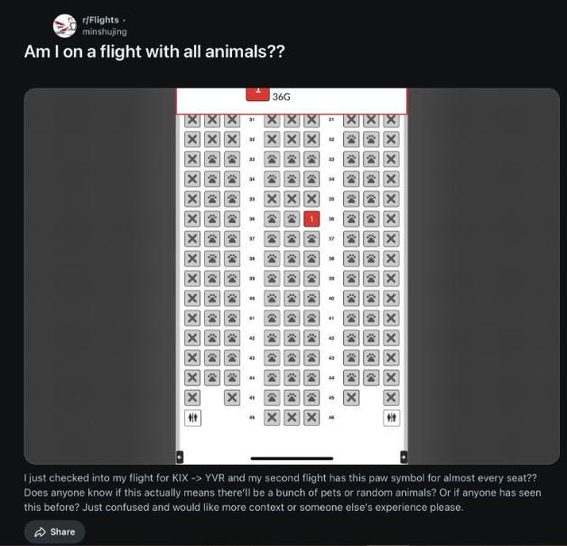567x546 pixels.
Task: Click the far-right X seat in row 45
Action: point(391,397)
